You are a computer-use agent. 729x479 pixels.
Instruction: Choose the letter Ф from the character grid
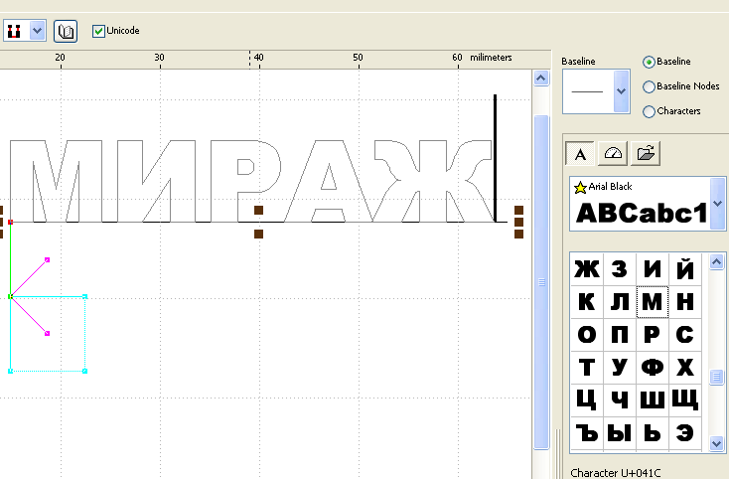coord(652,367)
